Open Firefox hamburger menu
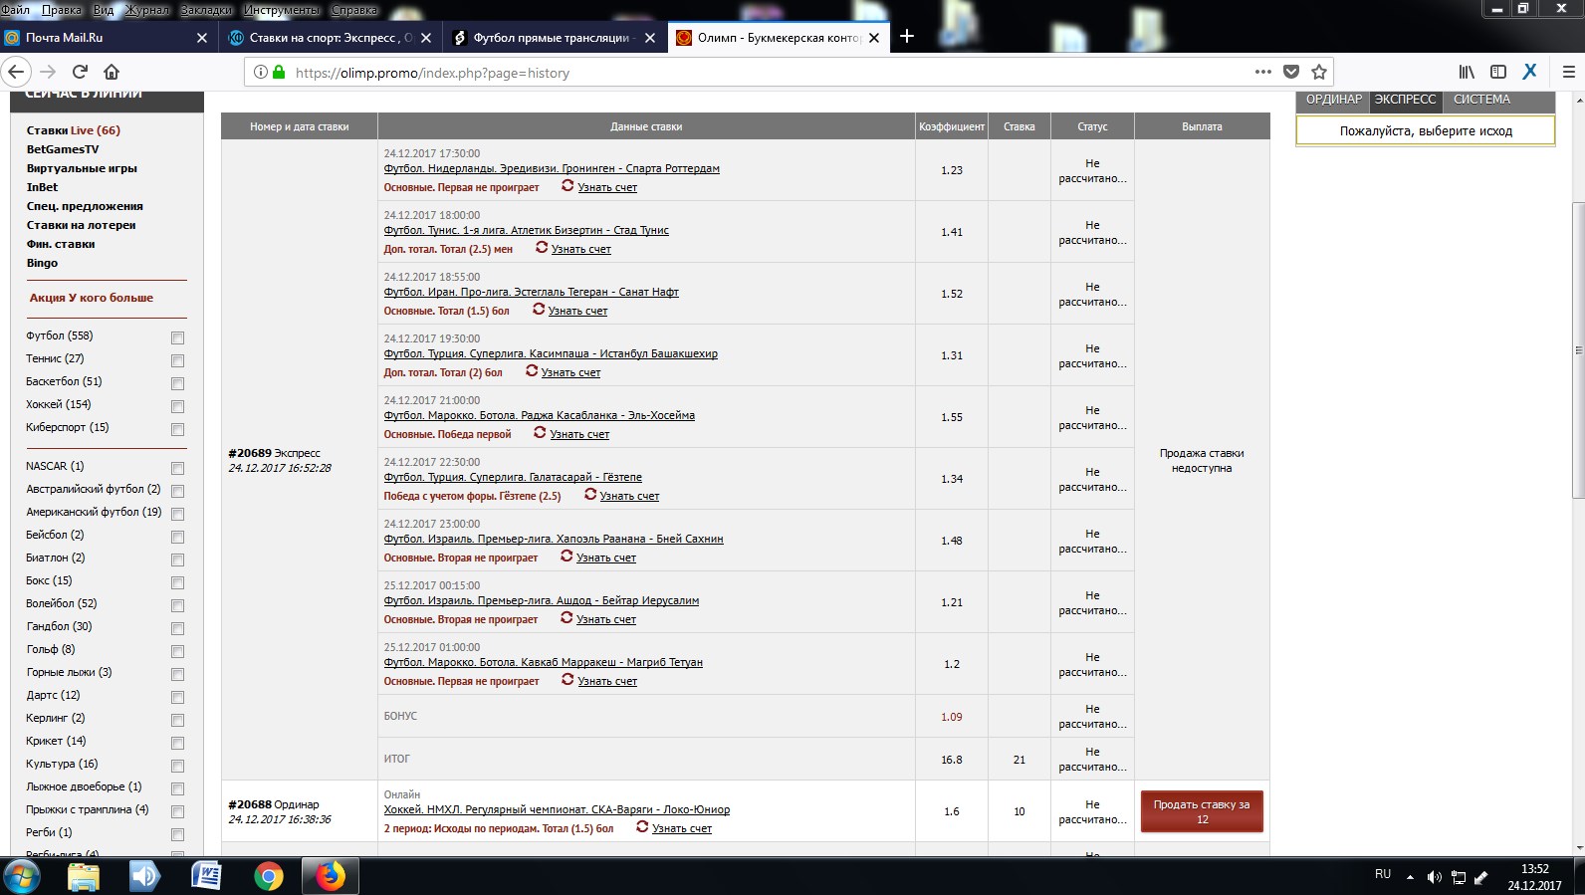 (x=1569, y=72)
